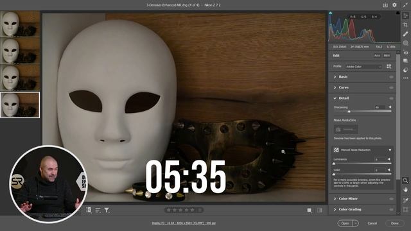411x231 pixels.
Task: Click the delete trash icon beside stars
Action: point(200,210)
